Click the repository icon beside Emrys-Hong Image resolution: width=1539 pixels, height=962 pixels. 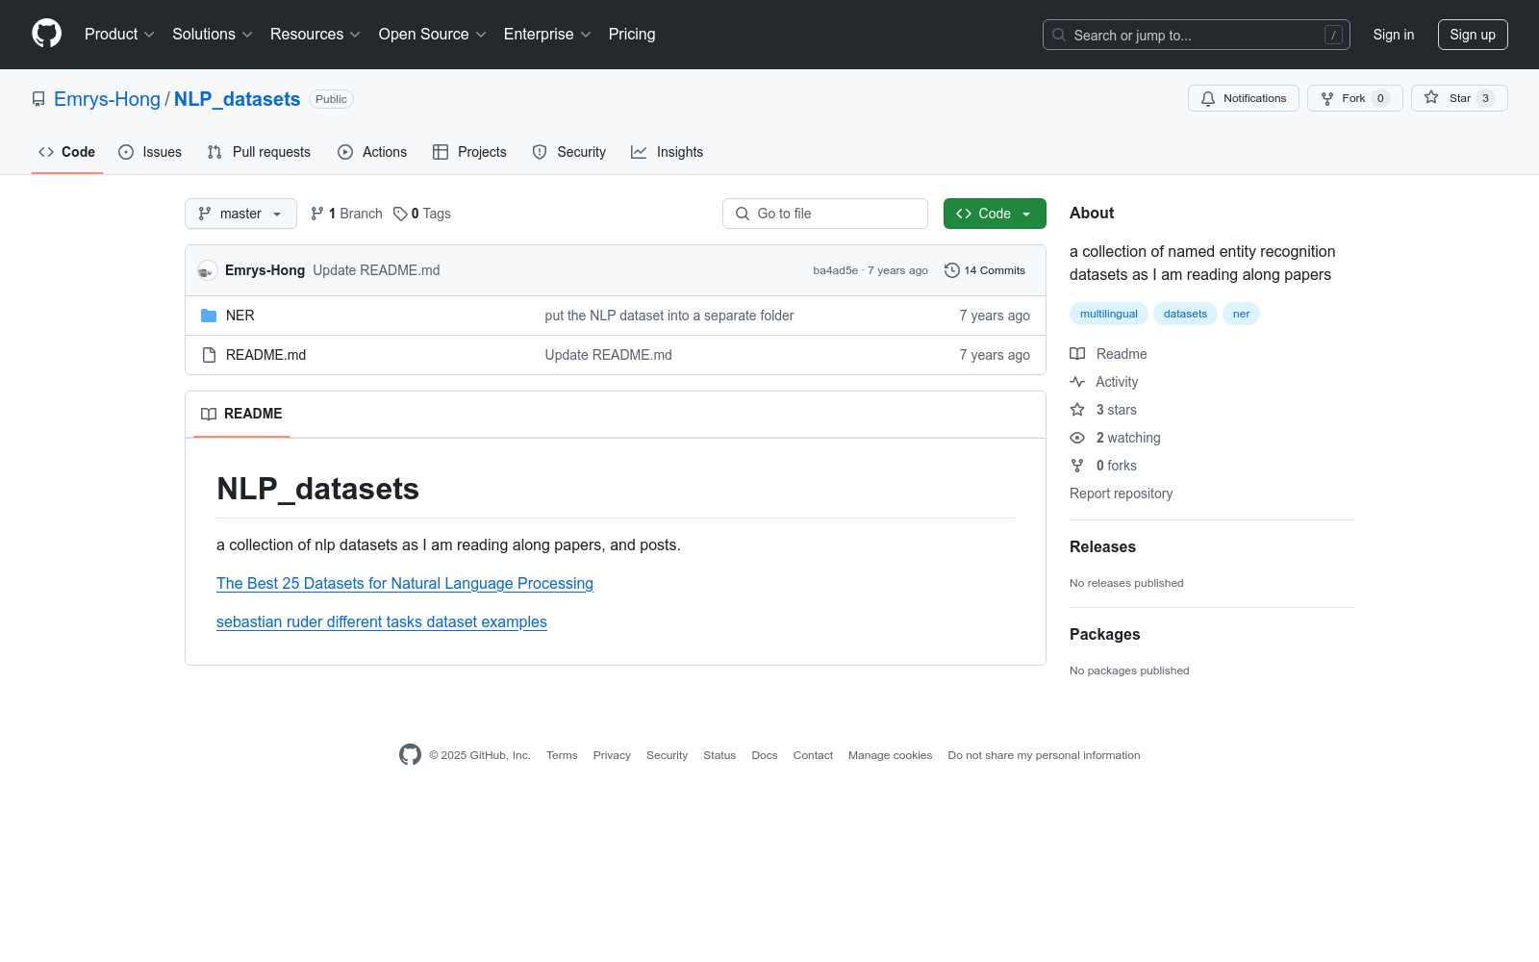click(38, 99)
